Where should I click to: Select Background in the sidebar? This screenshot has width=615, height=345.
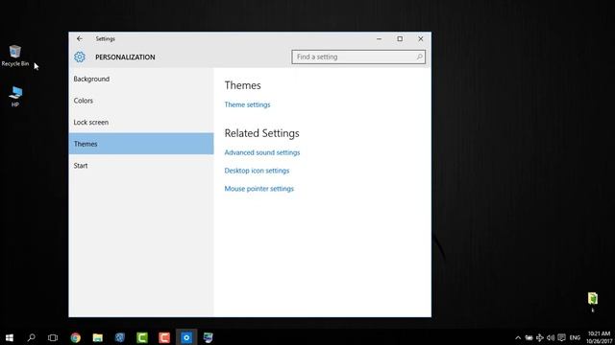141,79
